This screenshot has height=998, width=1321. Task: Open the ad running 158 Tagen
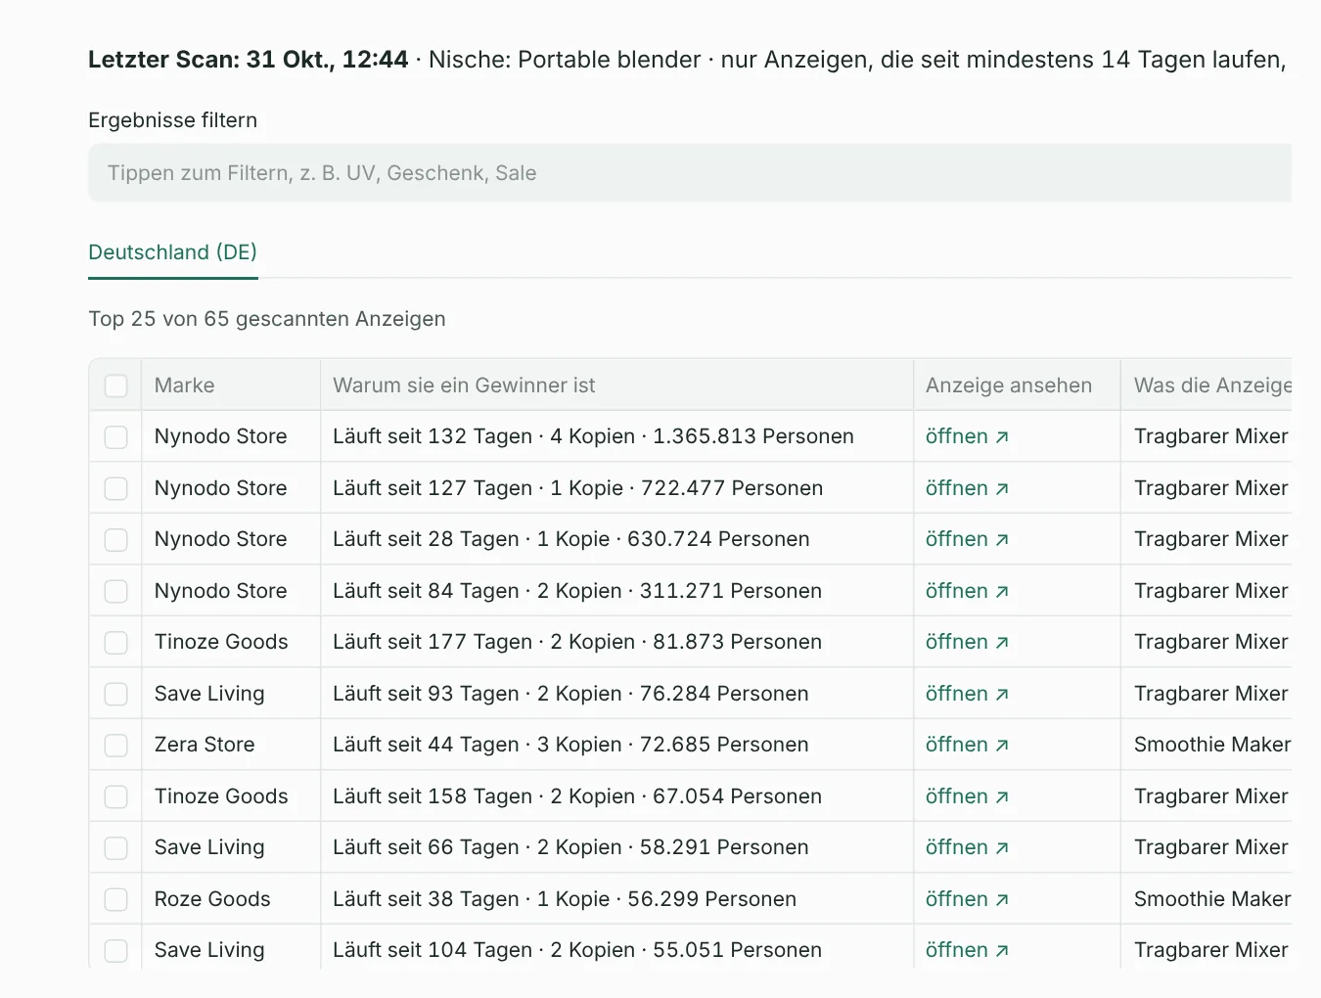(967, 796)
